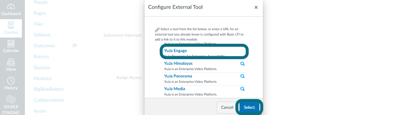Click the Configure External Tool dialog title

175,7
